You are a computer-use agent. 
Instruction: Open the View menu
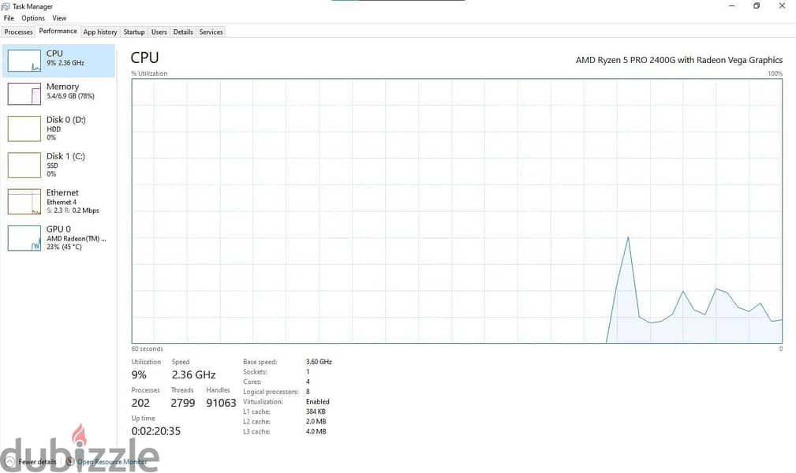59,18
